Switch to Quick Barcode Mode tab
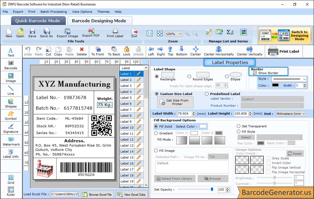This screenshot has height=199, width=314. [x=38, y=21]
